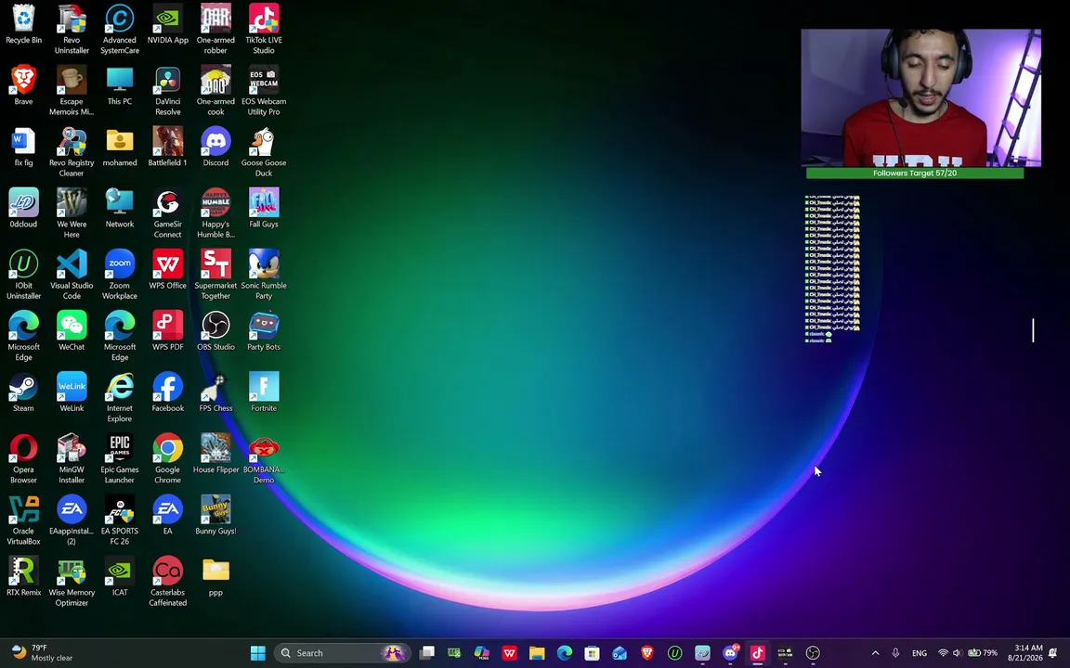
Task: Launch Goose Goose Duck shortcut
Action: point(264,153)
